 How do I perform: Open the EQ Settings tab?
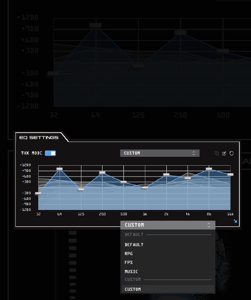39,138
